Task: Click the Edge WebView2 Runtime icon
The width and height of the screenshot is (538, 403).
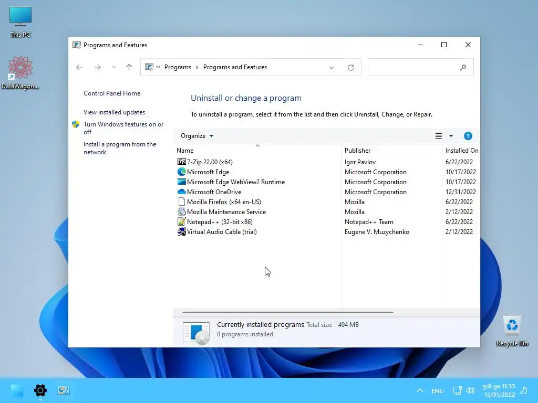Action: click(181, 182)
